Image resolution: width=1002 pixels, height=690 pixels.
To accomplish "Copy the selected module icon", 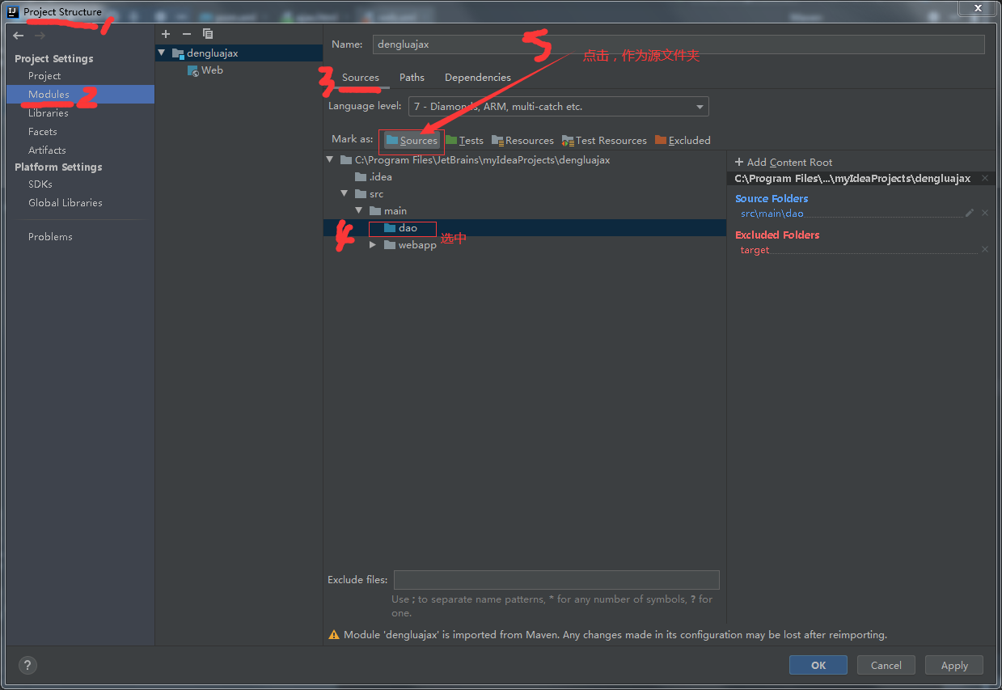I will [x=208, y=34].
